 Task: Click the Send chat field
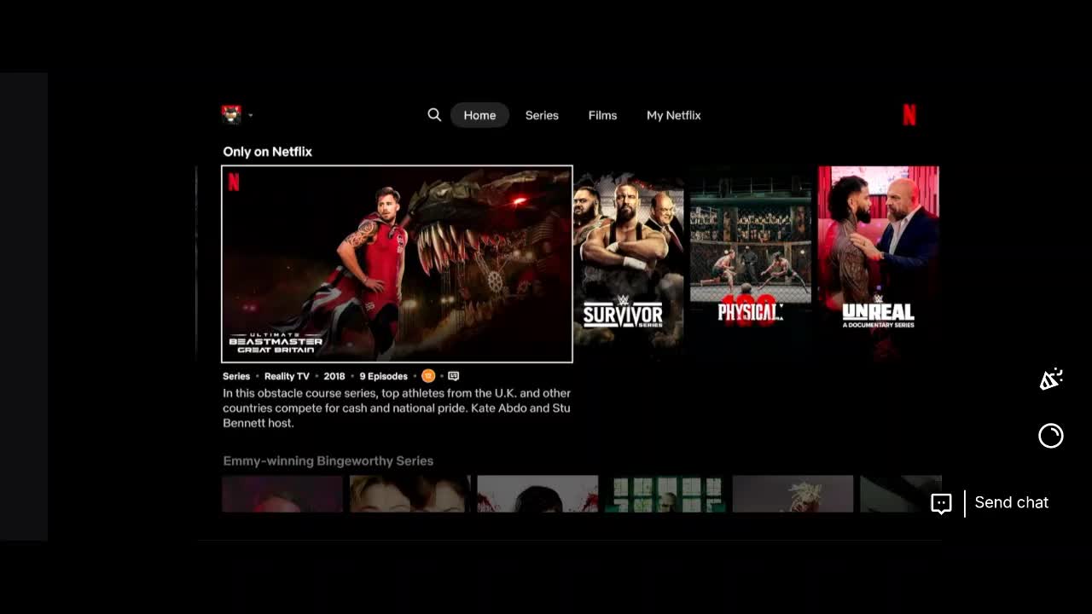(1011, 503)
